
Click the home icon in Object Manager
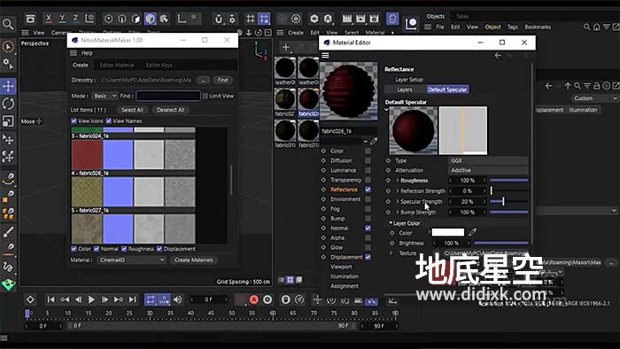597,27
